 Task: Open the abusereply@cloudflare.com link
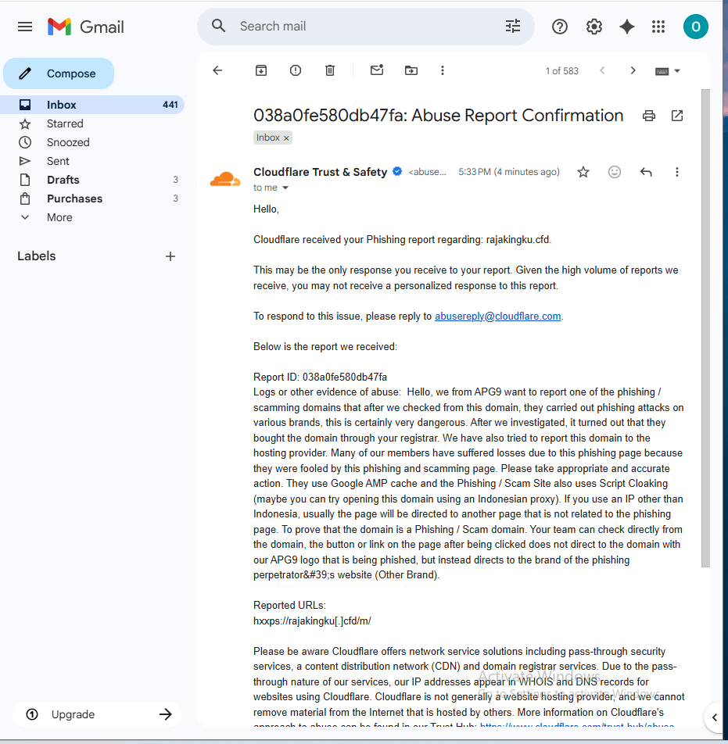[x=497, y=316]
